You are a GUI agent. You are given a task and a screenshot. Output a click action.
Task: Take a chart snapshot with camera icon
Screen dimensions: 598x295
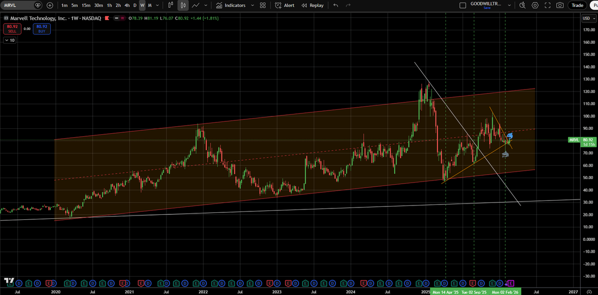coord(560,5)
